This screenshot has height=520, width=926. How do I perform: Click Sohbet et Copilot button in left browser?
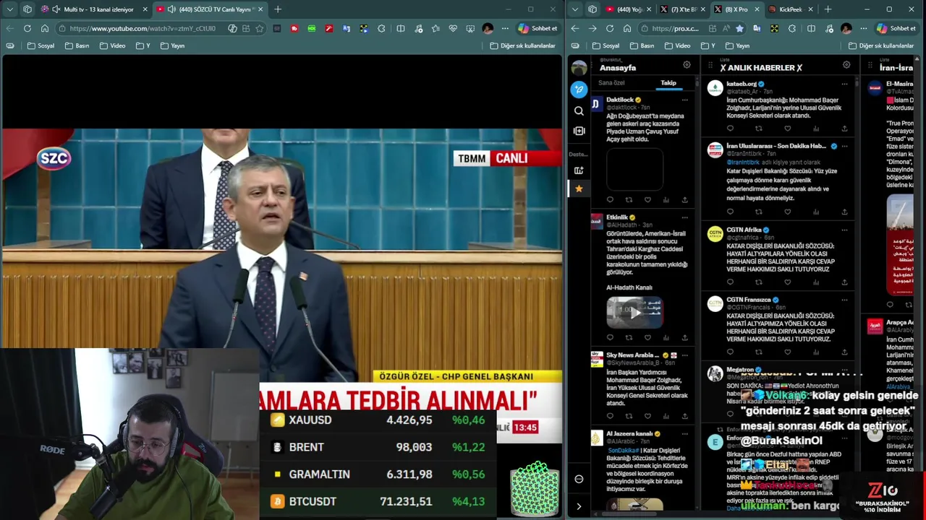click(538, 28)
